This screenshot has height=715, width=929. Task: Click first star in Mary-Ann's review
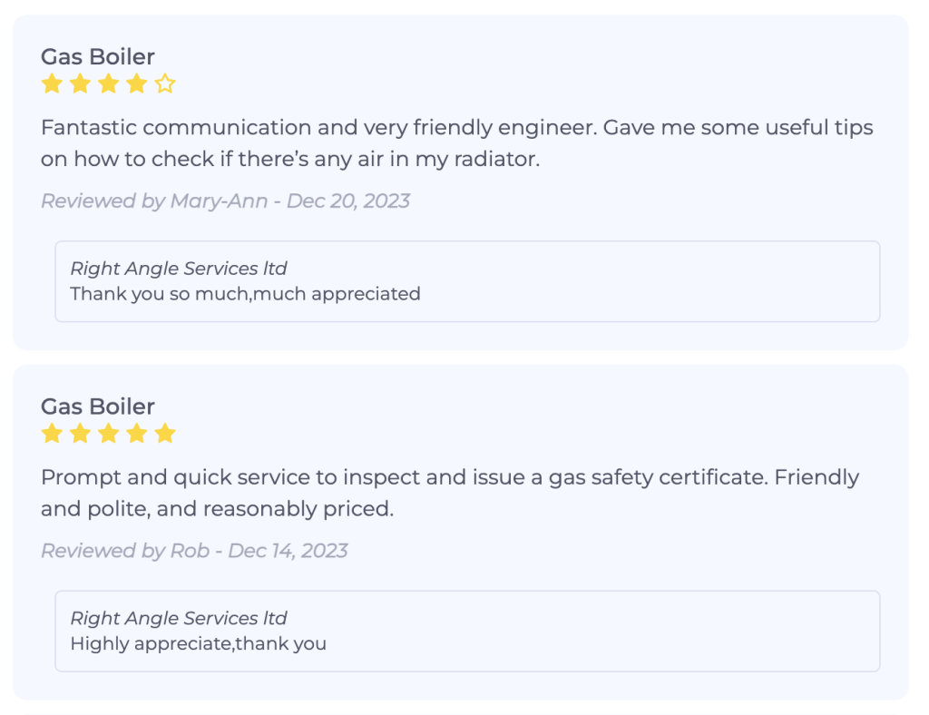pos(52,84)
